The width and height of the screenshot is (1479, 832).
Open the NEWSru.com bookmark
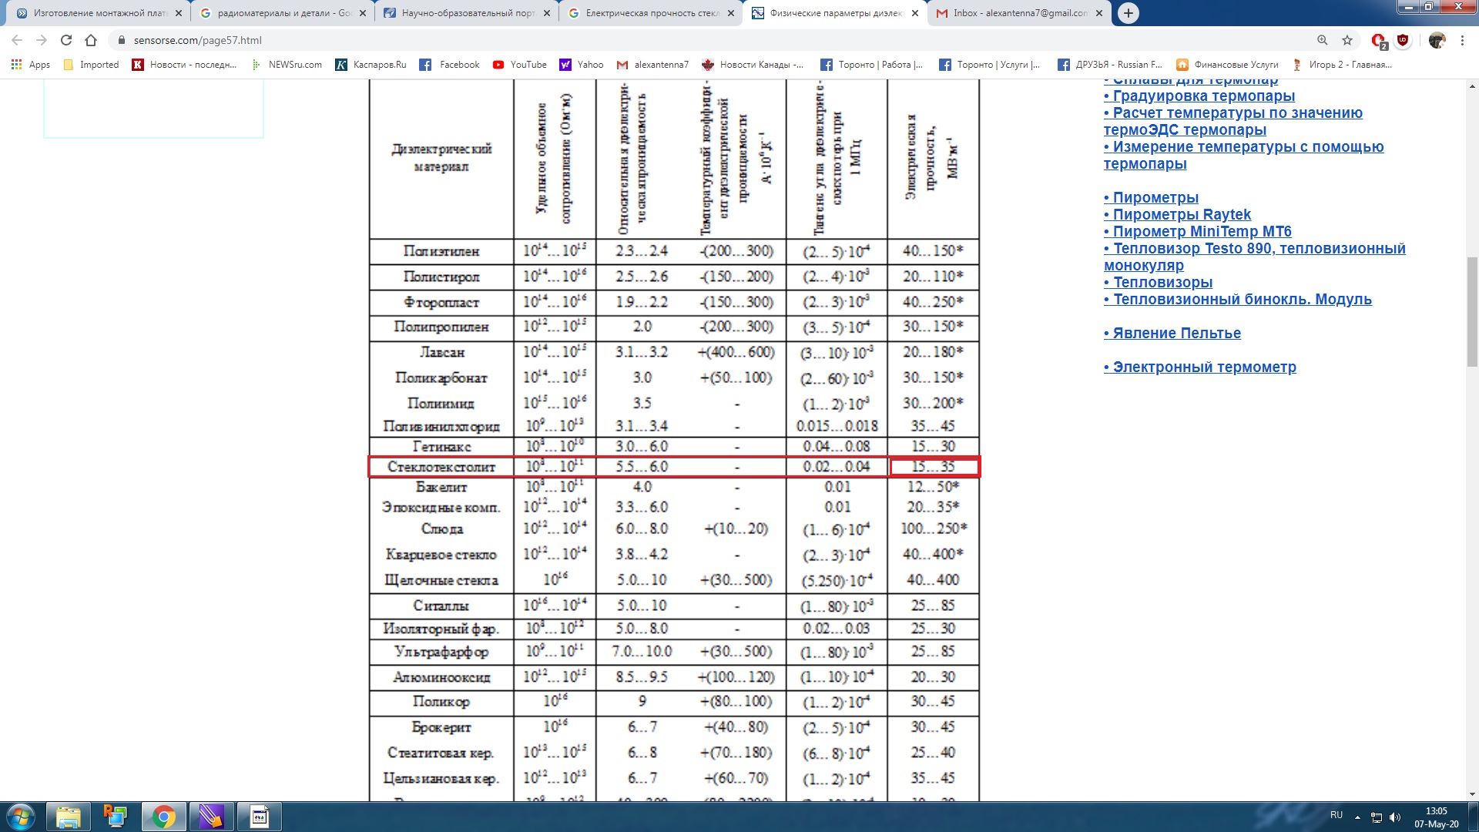[x=287, y=65]
